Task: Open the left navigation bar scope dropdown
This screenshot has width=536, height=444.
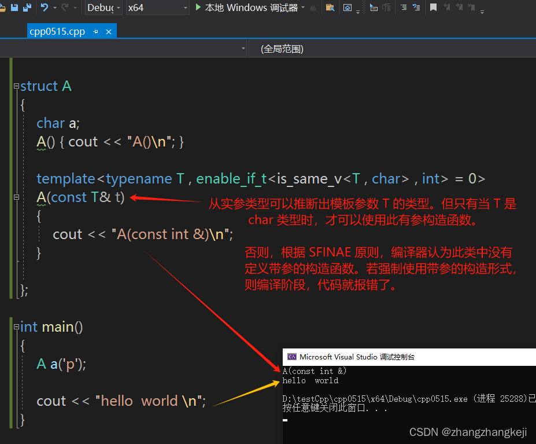Action: coord(243,49)
